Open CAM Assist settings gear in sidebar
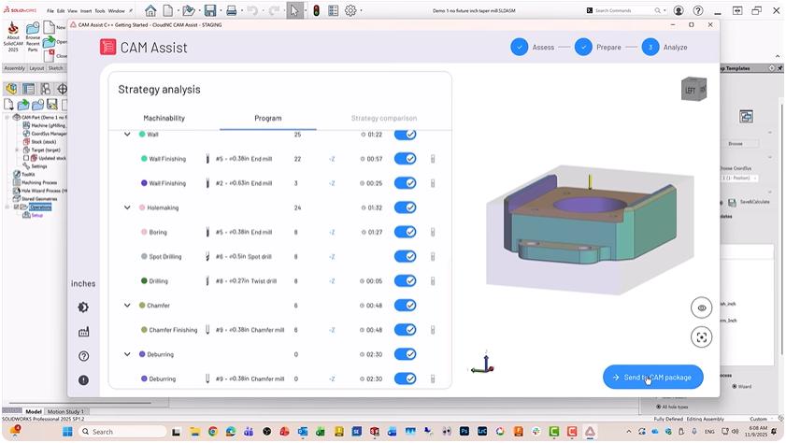This screenshot has width=786, height=443. pyautogui.click(x=83, y=307)
